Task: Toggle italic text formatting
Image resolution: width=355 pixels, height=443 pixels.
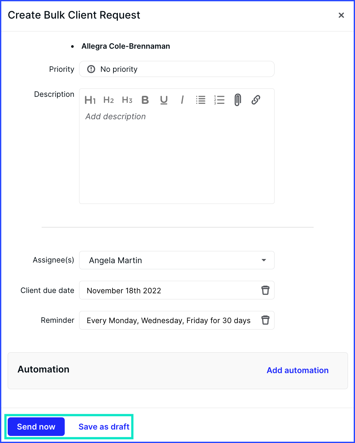Action: click(182, 100)
